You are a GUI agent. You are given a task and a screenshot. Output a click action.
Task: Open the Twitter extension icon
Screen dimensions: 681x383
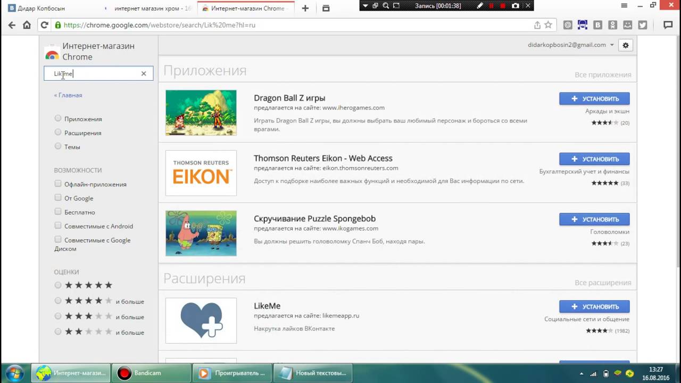[x=643, y=25]
